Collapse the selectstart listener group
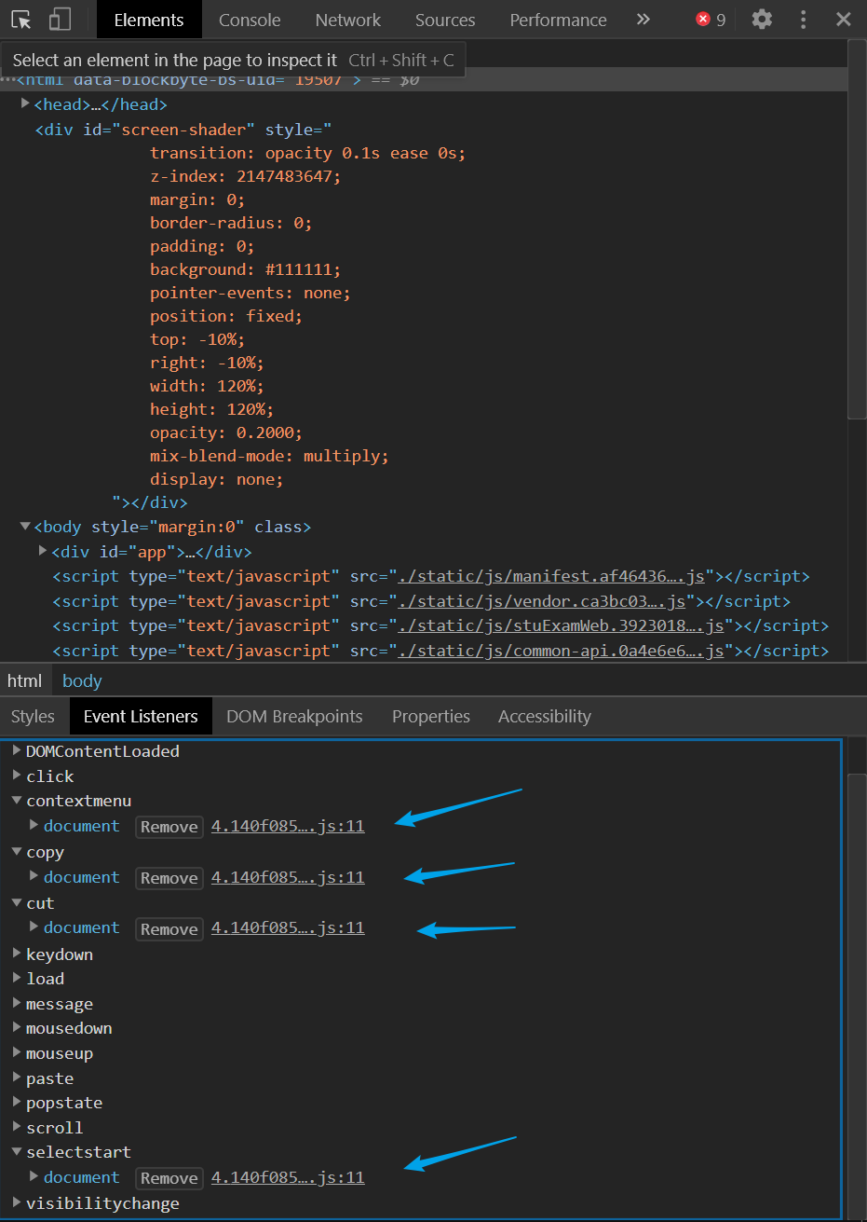 coord(17,1151)
